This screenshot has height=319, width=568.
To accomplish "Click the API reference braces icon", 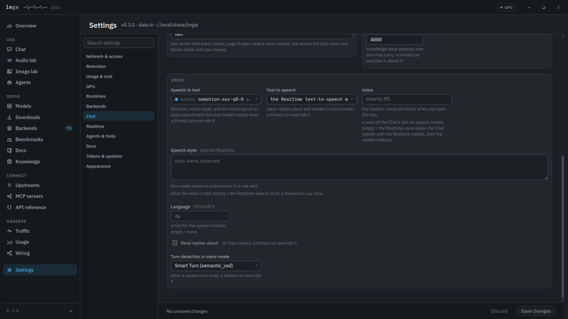I will click(9, 207).
